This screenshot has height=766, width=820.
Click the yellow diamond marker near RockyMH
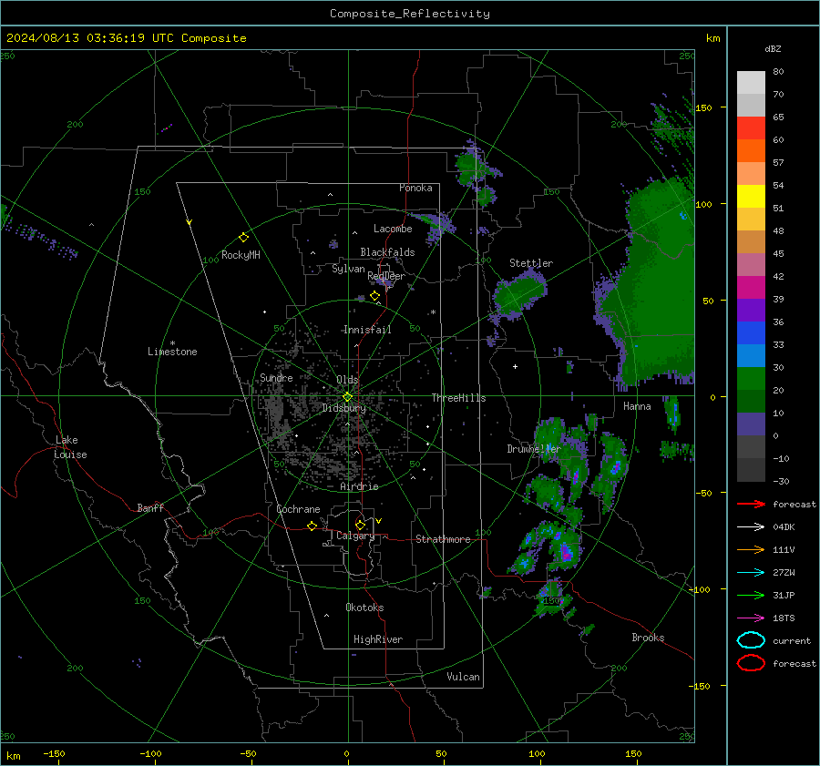(243, 238)
